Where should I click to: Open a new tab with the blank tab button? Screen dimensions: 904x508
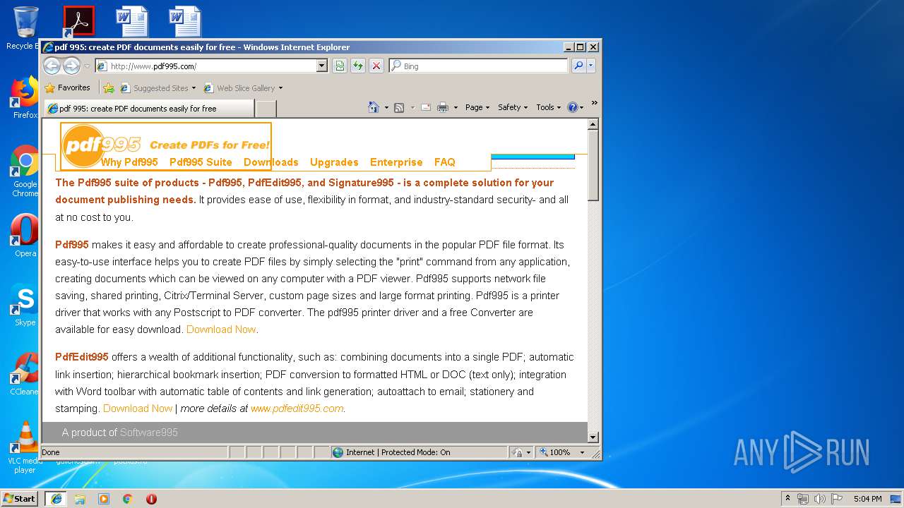point(266,108)
